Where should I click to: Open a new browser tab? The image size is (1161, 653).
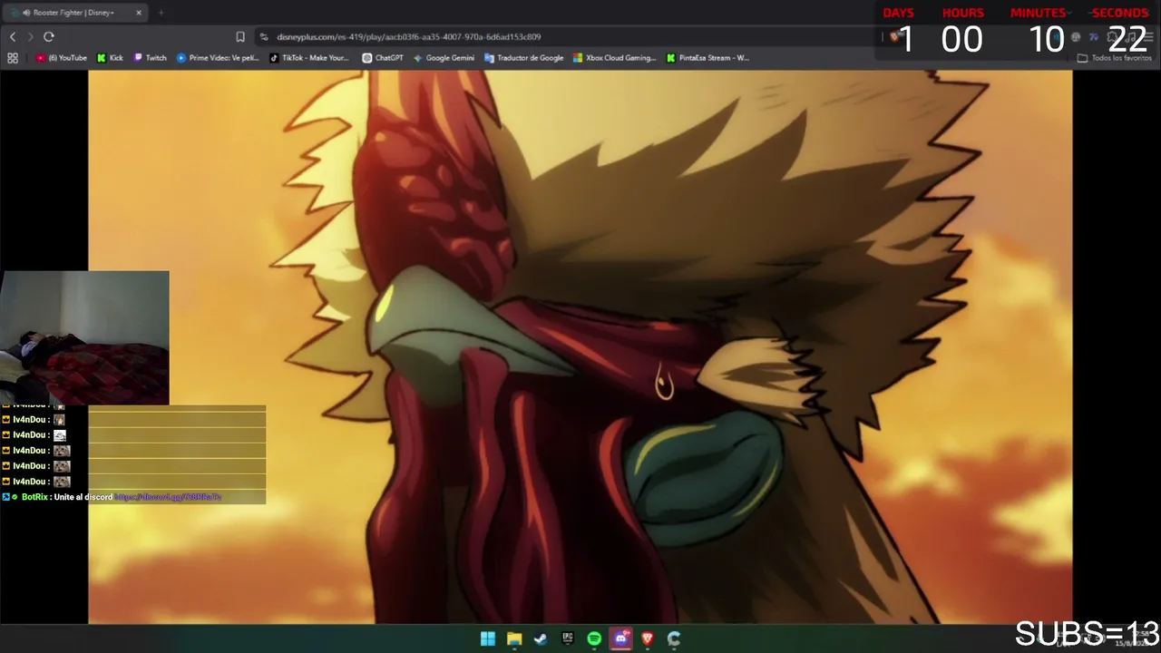[161, 13]
